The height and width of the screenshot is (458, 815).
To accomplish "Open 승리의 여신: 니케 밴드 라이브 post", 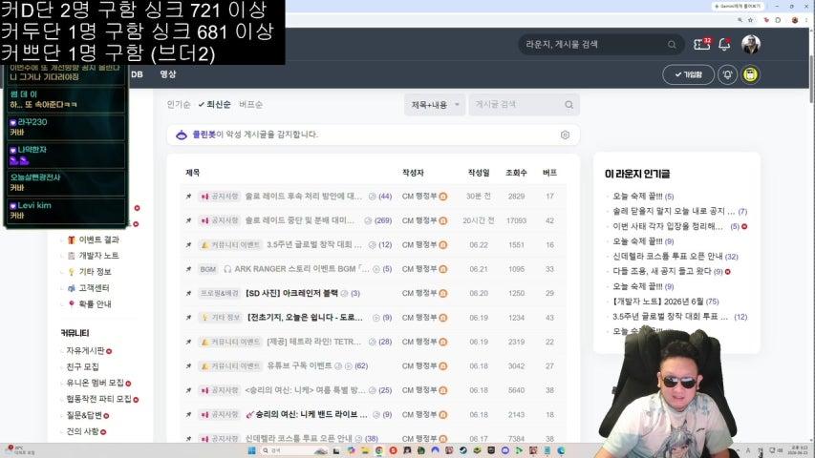I will point(307,414).
